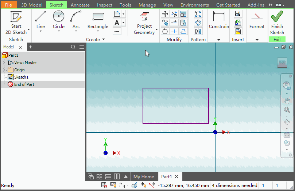Choose the Fillet tool icon

click(x=117, y=14)
